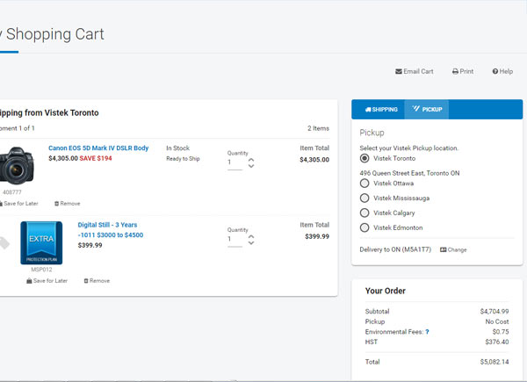Click Email Cart link text
Image resolution: width=527 pixels, height=382 pixels.
[x=418, y=71]
